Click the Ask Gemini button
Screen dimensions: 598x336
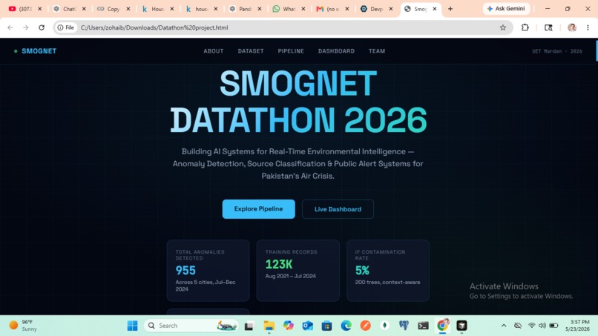(506, 8)
